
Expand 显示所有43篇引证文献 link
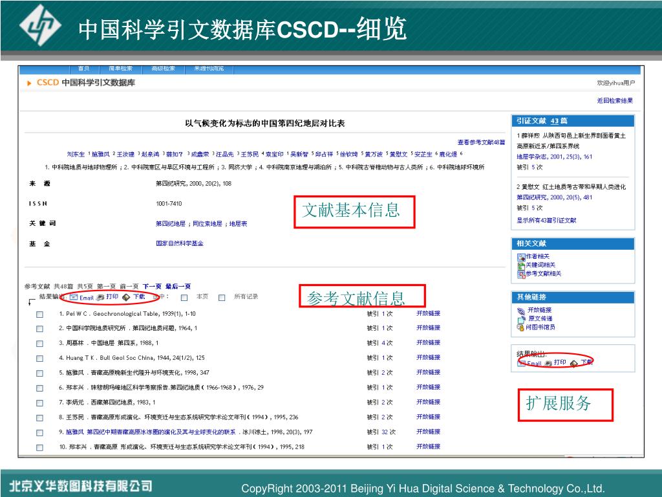[546, 221]
